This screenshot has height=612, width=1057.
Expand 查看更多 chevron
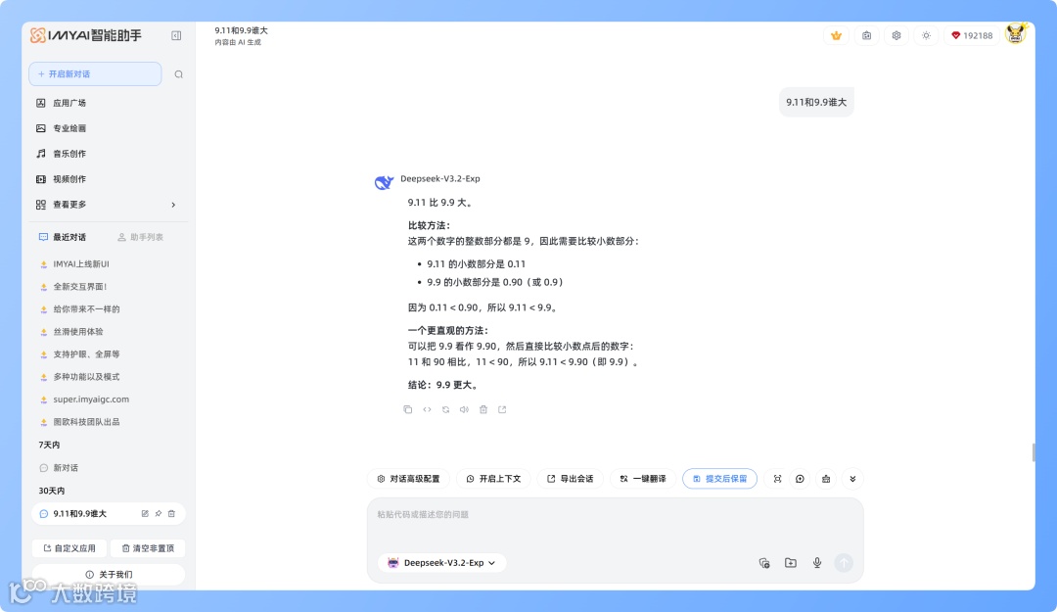[x=173, y=205]
